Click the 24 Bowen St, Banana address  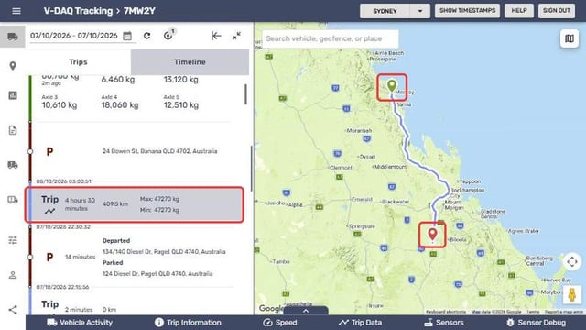click(x=160, y=151)
